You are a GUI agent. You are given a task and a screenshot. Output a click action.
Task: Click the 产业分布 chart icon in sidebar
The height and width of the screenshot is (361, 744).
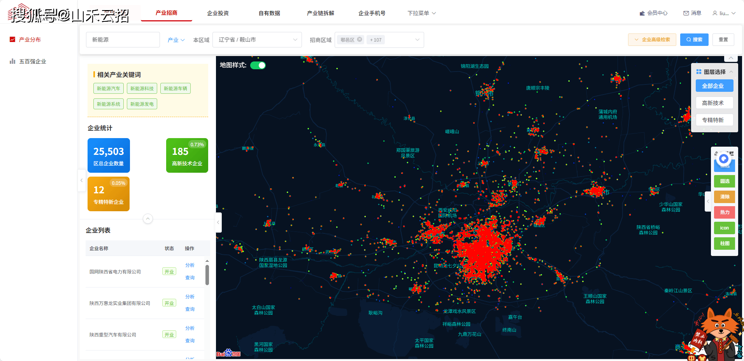12,40
